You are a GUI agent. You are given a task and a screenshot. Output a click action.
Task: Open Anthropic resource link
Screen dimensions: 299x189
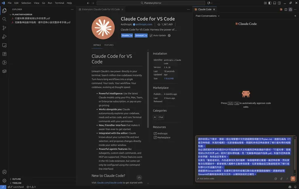[x=162, y=134]
